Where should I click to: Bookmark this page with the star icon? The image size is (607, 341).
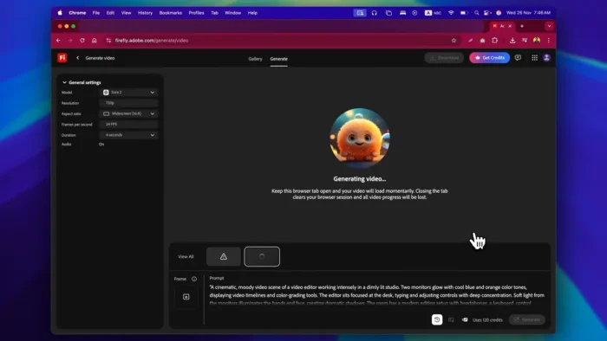(x=454, y=41)
